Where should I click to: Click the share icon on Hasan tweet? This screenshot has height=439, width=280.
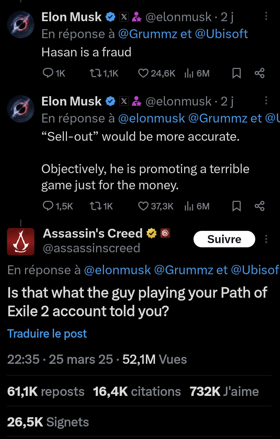tap(259, 73)
